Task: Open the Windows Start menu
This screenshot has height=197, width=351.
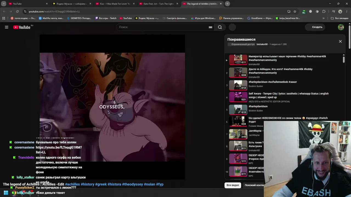Action: pyautogui.click(x=6, y=193)
